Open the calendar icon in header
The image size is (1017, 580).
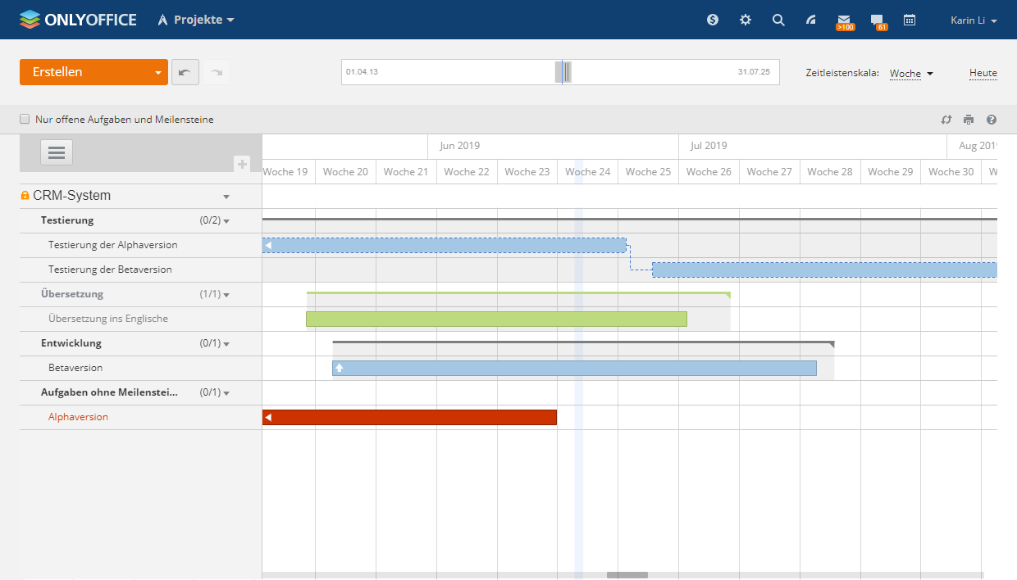click(x=910, y=20)
